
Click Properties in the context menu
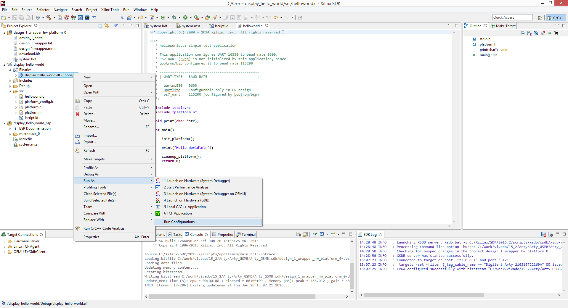tap(114, 237)
